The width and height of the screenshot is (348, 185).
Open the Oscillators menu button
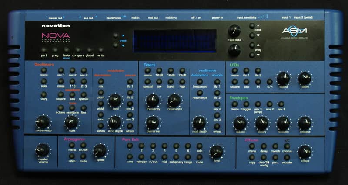44,70
